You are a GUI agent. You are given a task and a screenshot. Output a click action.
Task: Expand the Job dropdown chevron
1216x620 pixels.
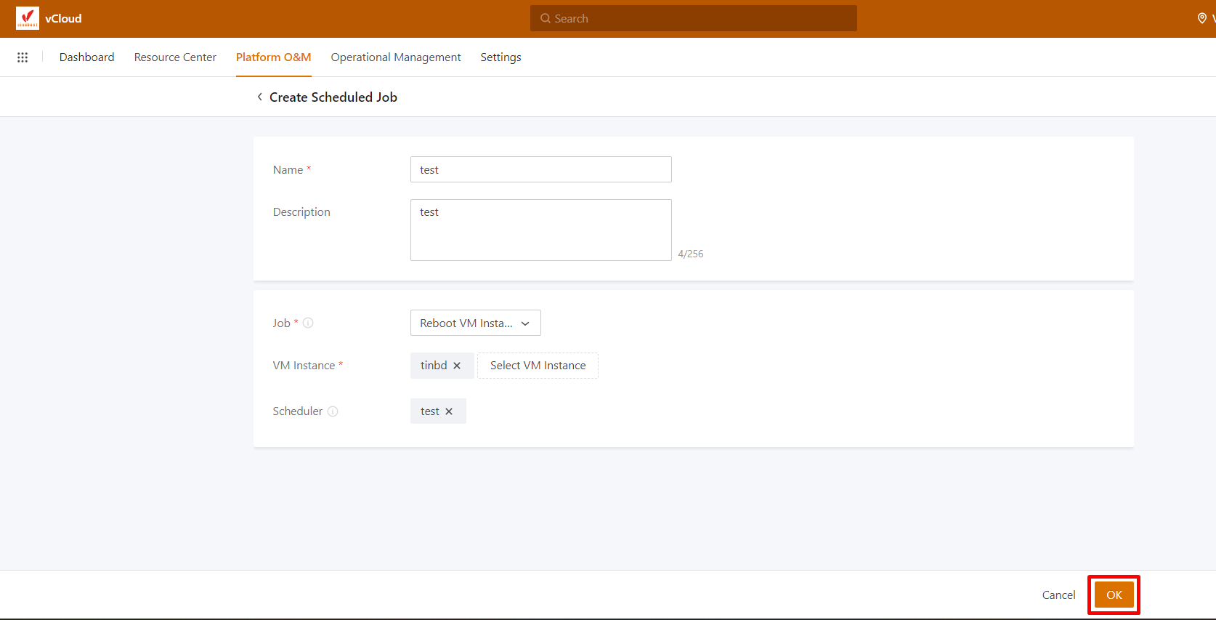(525, 323)
